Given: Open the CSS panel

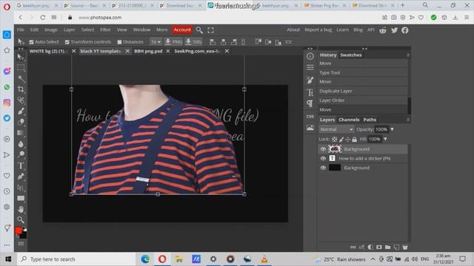Looking at the screenshot, I should point(310,116).
